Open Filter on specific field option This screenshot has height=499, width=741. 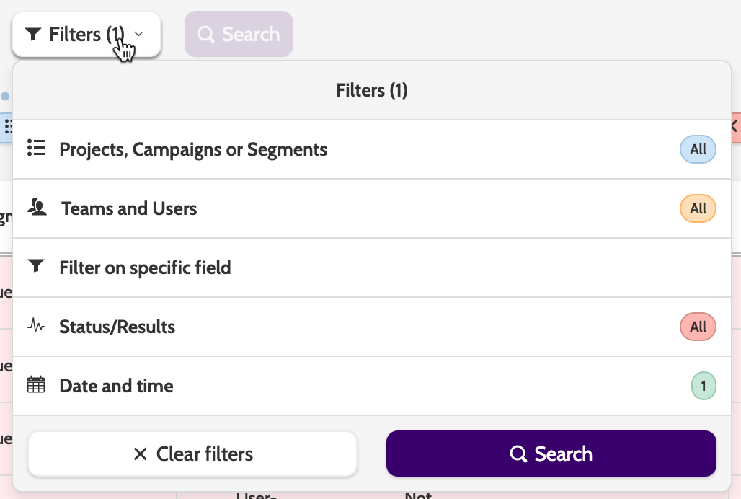coord(145,268)
